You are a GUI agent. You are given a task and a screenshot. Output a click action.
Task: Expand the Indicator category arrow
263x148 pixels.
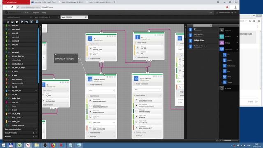click(x=237, y=37)
